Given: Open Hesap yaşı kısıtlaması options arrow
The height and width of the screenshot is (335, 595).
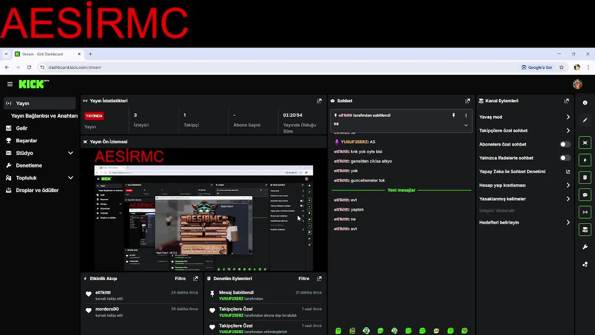Looking at the screenshot, I should click(x=568, y=185).
